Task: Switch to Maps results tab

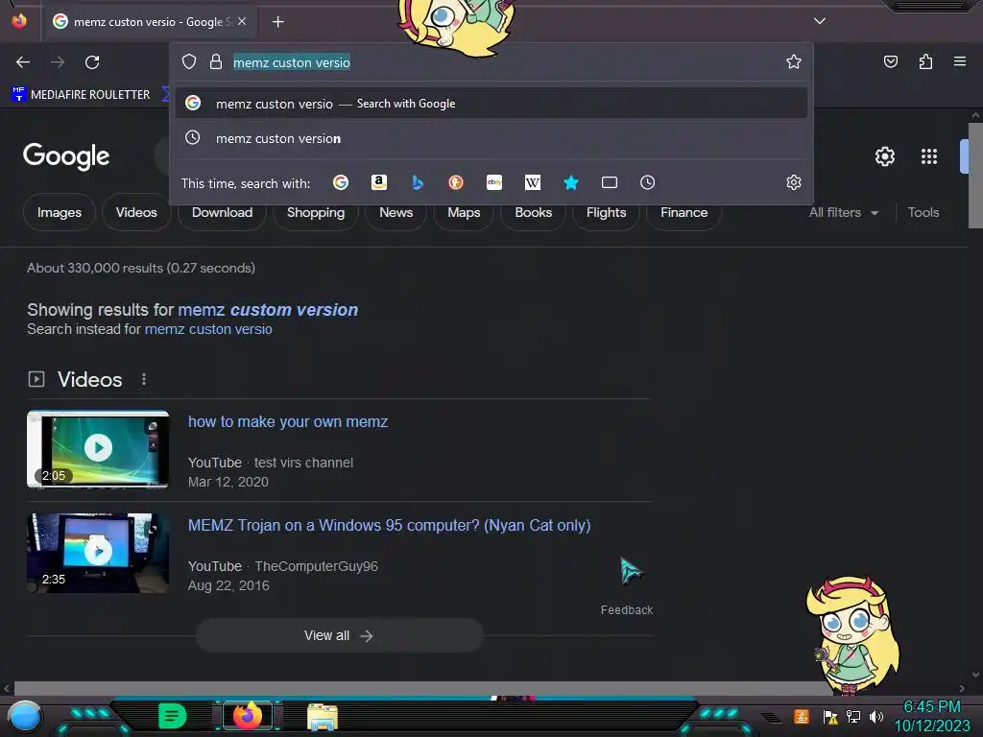Action: tap(464, 212)
